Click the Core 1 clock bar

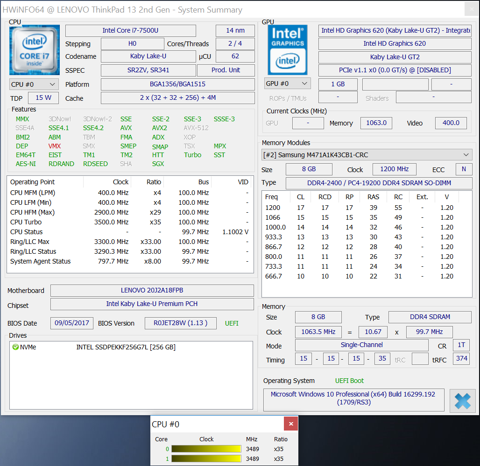[x=206, y=459]
